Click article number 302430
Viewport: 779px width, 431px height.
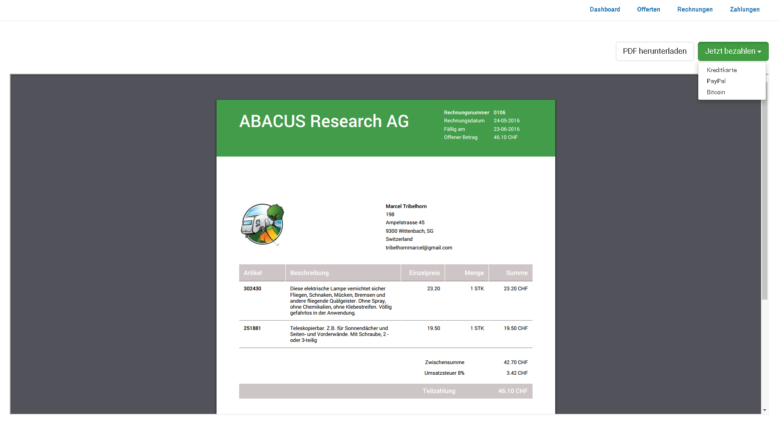252,289
